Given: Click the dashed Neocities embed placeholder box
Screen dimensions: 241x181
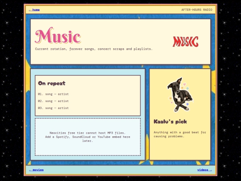Looking at the screenshot, I should click(x=87, y=137).
